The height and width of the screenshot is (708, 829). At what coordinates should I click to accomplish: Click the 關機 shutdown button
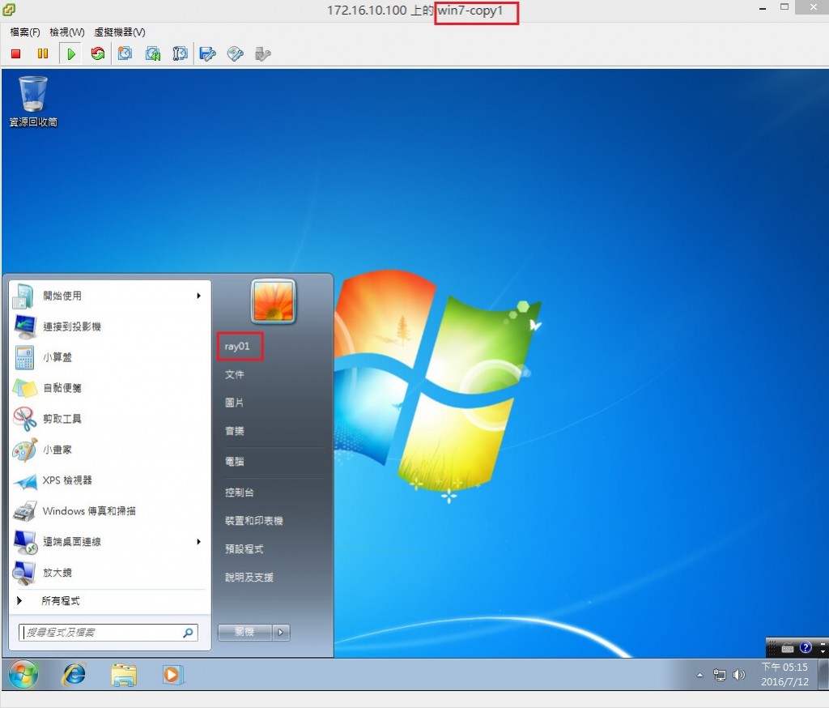coord(244,632)
